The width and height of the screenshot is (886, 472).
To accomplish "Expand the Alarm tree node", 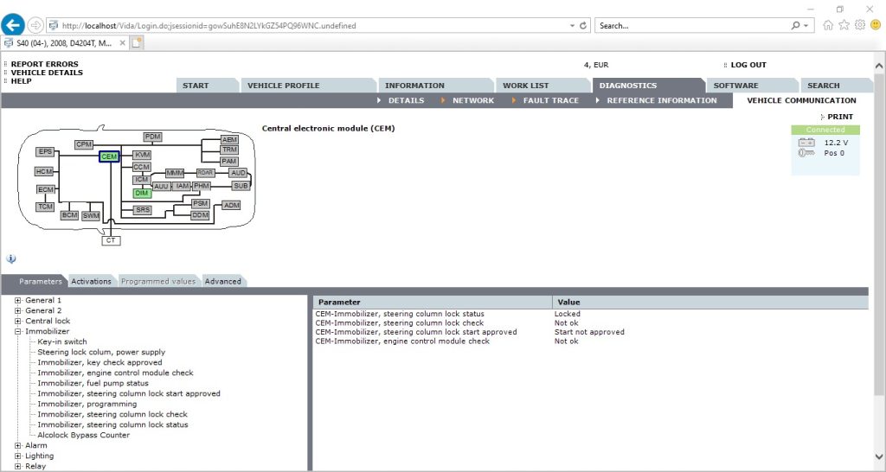I will 18,445.
